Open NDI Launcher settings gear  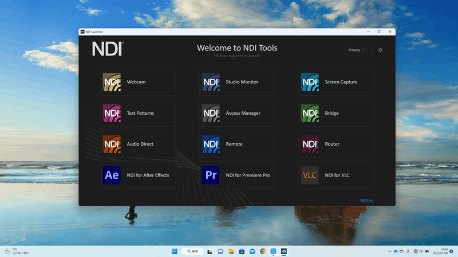(x=380, y=50)
